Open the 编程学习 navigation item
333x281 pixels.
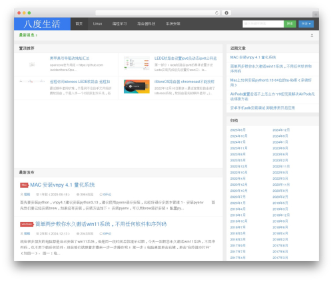(x=119, y=24)
